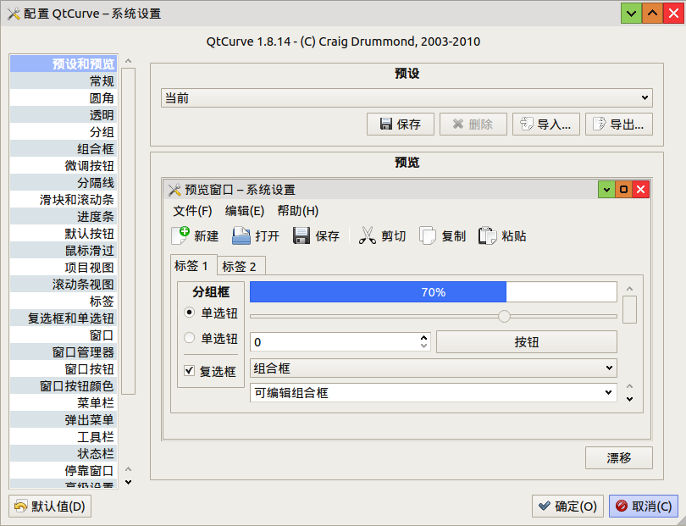Viewport: 686px width, 526px height.
Task: Click the preview vertical scrollbar thumb
Action: (629, 309)
